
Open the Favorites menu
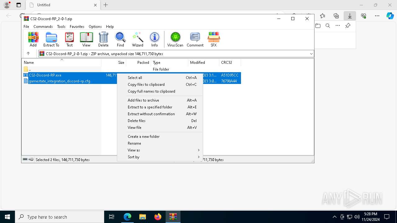tap(77, 27)
